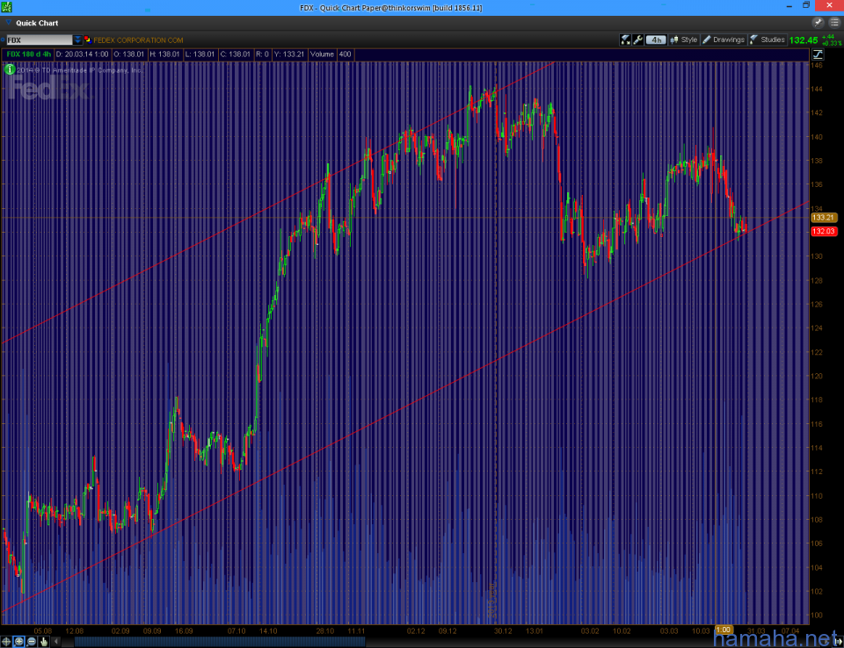Click the wrench chart settings icon
Screen dimensions: 844x648
(x=638, y=40)
